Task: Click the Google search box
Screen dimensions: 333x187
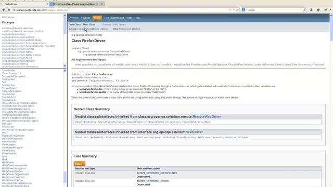Action: coord(275,10)
